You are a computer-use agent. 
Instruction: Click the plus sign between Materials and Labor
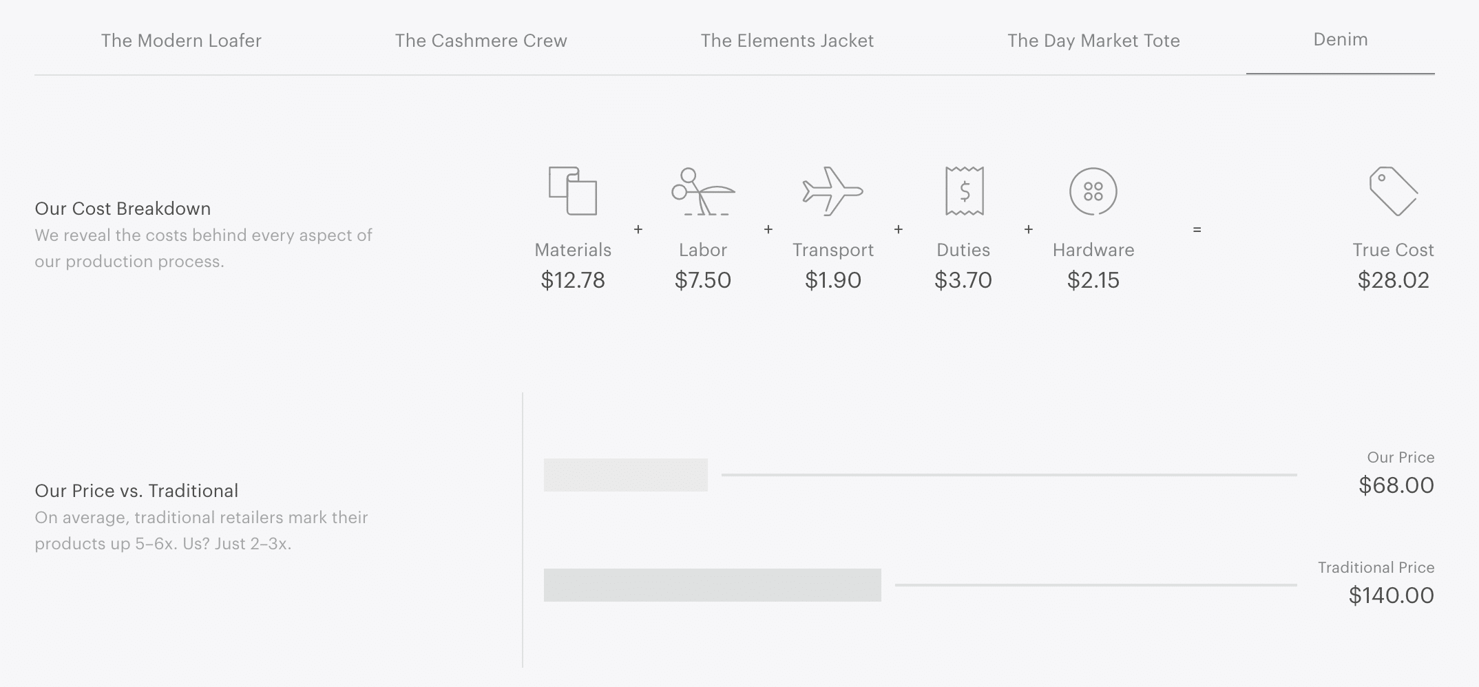(638, 230)
